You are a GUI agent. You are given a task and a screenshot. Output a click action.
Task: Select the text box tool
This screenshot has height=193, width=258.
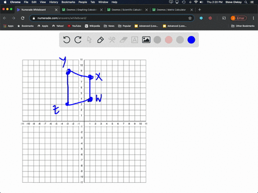(x=134, y=40)
